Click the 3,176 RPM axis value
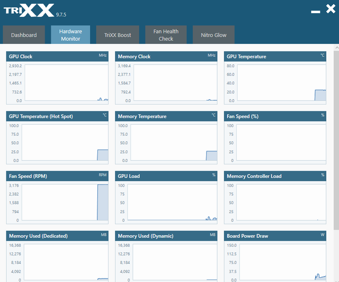Image resolution: width=339 pixels, height=282 pixels. 14,186
